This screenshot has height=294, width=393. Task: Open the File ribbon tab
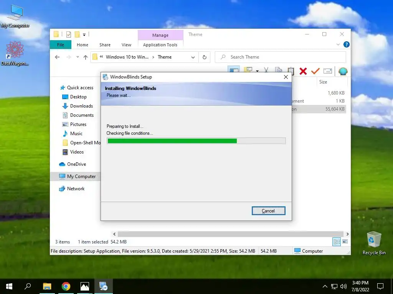coord(61,45)
